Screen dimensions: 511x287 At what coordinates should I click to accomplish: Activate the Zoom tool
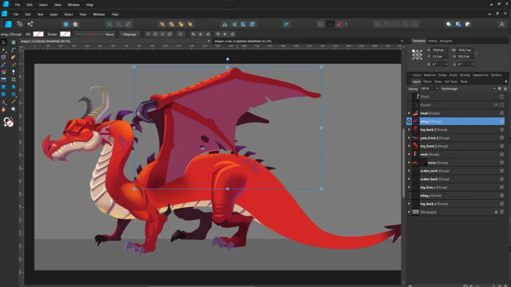13,109
